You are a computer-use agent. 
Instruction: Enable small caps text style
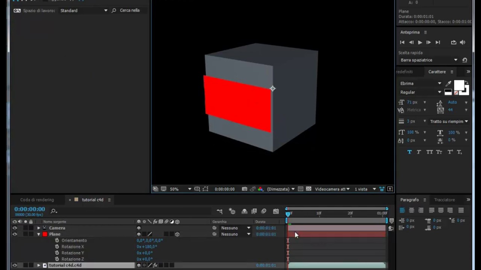[x=439, y=152]
